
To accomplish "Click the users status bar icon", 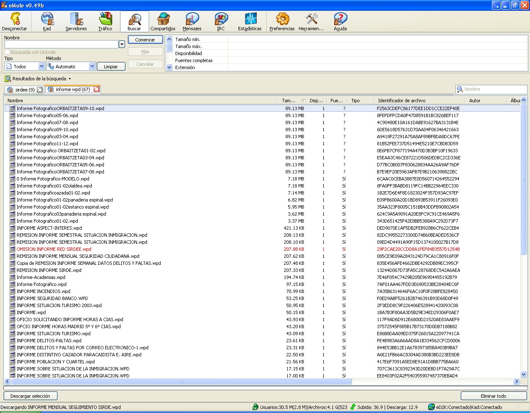I will (x=255, y=407).
